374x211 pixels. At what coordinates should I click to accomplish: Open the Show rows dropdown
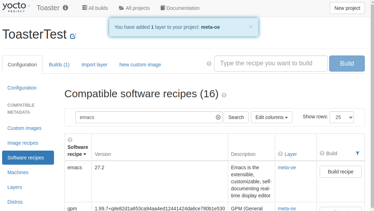coord(341,117)
